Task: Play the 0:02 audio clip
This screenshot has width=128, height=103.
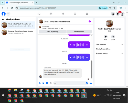Action: click(71, 57)
